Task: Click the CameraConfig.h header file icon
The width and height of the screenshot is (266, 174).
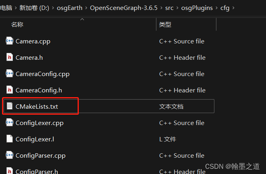Action: pos(10,90)
